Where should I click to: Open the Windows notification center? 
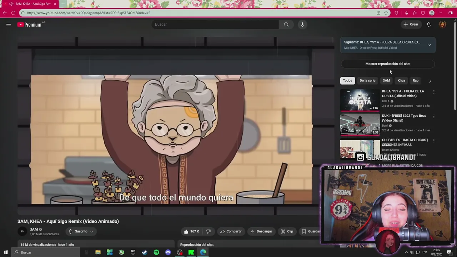point(450,252)
